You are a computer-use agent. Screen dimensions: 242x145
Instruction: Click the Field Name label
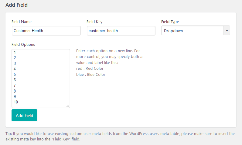click(22, 22)
